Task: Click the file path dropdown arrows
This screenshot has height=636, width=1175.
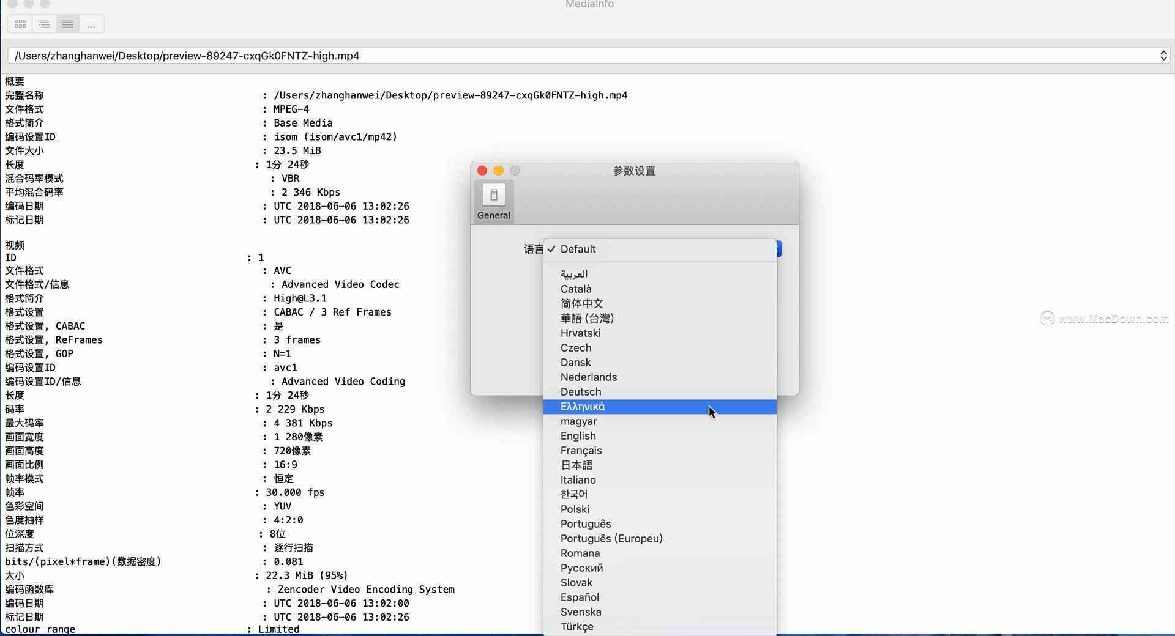Action: point(1163,56)
